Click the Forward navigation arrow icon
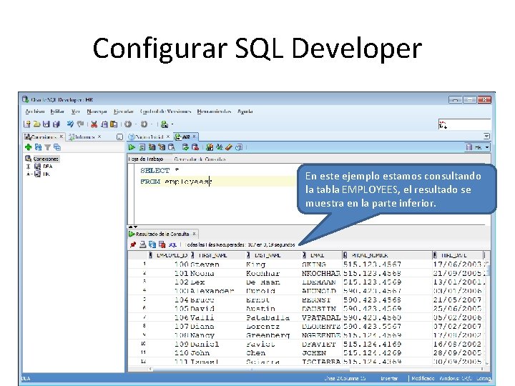 click(x=144, y=124)
